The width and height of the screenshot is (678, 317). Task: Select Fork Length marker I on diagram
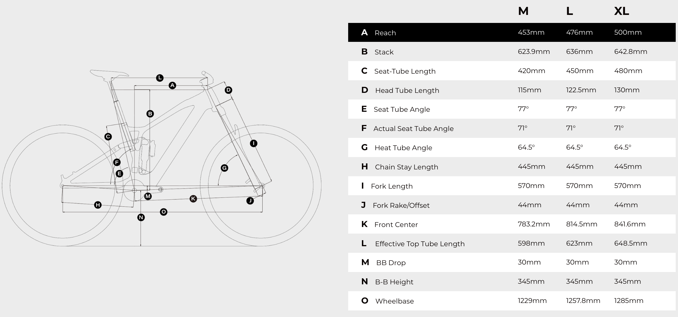coord(254,143)
